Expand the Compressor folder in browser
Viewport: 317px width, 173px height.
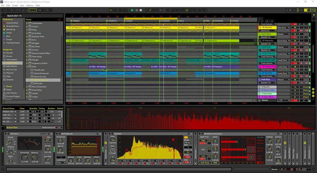27,23
